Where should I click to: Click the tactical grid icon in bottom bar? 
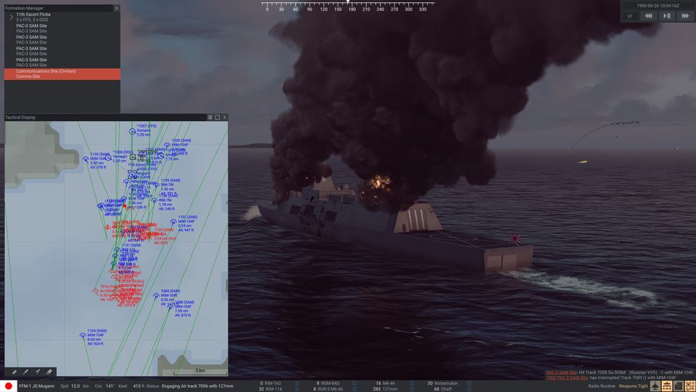[690, 386]
